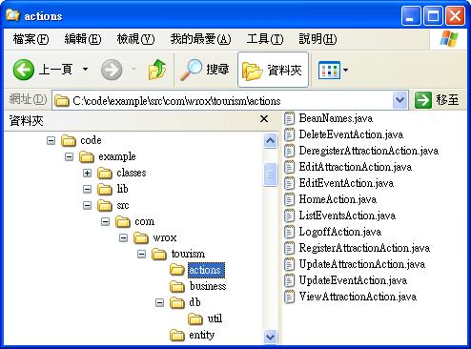Close the folders pane with the X
The image size is (471, 349).
point(264,119)
